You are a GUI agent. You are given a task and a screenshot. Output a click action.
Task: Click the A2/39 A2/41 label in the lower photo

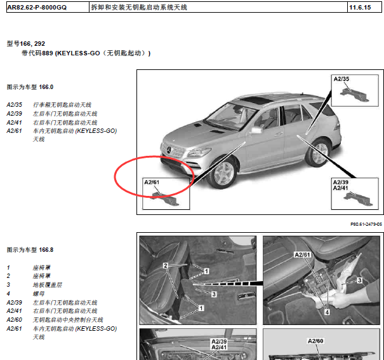[219, 344]
